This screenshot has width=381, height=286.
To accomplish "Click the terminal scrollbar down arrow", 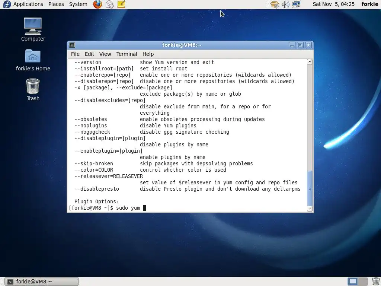I will point(310,209).
